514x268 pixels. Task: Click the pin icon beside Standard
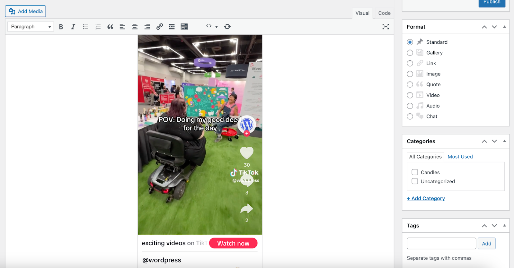point(420,42)
